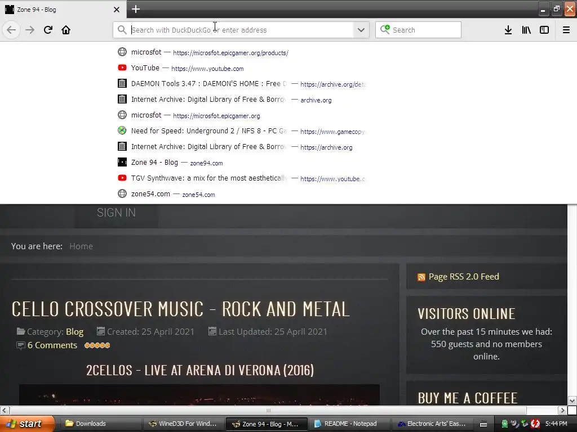This screenshot has width=577, height=432.
Task: Click the horizontal scrollbar track
Action: (268, 410)
